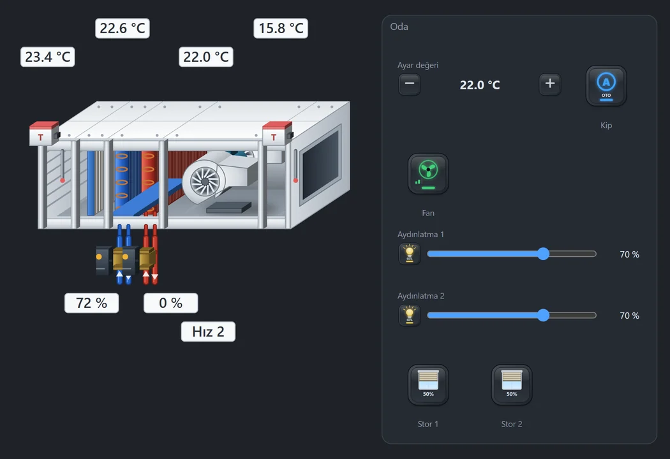Click the Kip mode label

(606, 125)
